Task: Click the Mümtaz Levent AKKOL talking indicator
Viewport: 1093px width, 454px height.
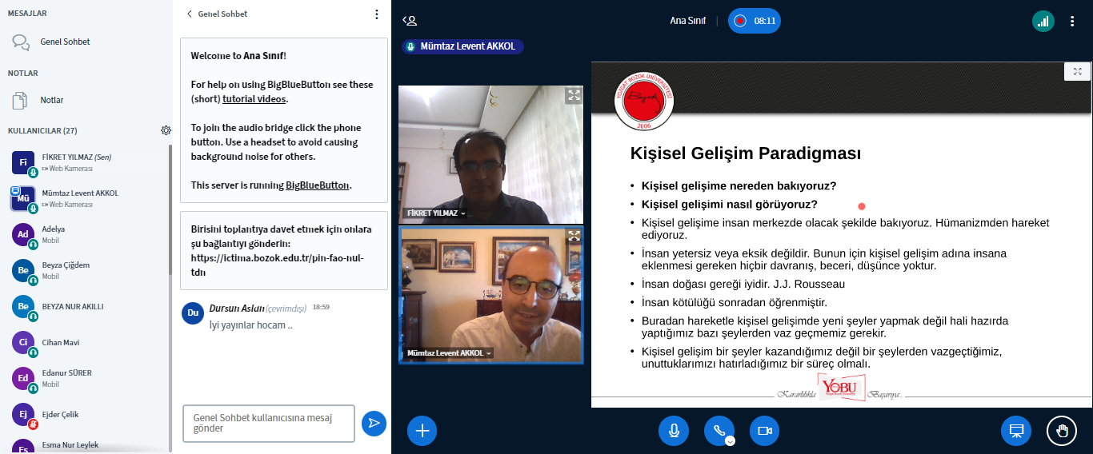Action: tap(462, 46)
